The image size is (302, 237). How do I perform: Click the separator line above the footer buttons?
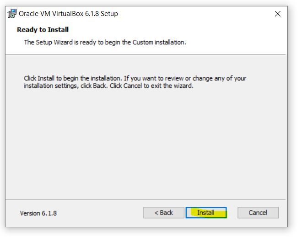(146, 199)
